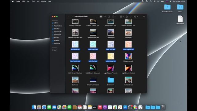Click the Search magnifier in Finder toolbar

pyautogui.click(x=144, y=17)
